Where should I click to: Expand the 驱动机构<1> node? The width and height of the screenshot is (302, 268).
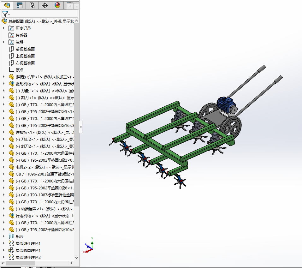4,84
